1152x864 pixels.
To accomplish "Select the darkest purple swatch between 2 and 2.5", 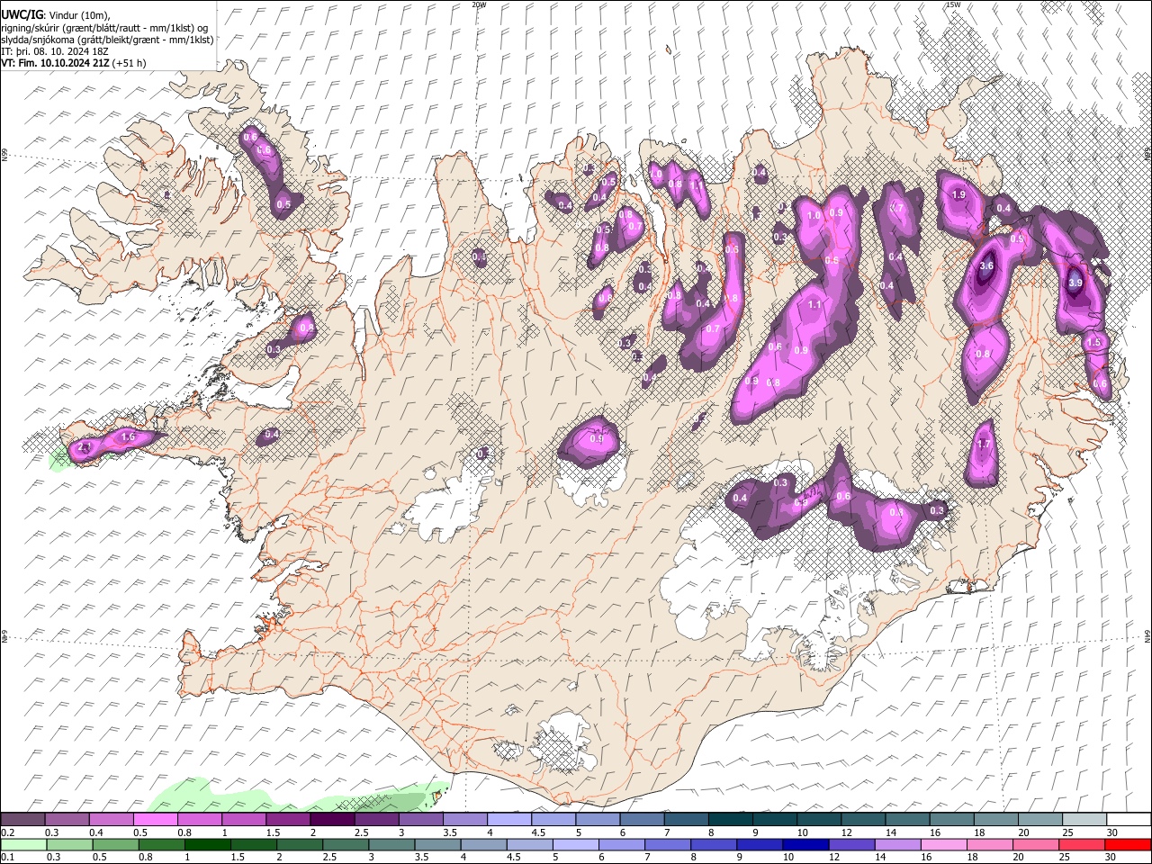I will pos(332,820).
